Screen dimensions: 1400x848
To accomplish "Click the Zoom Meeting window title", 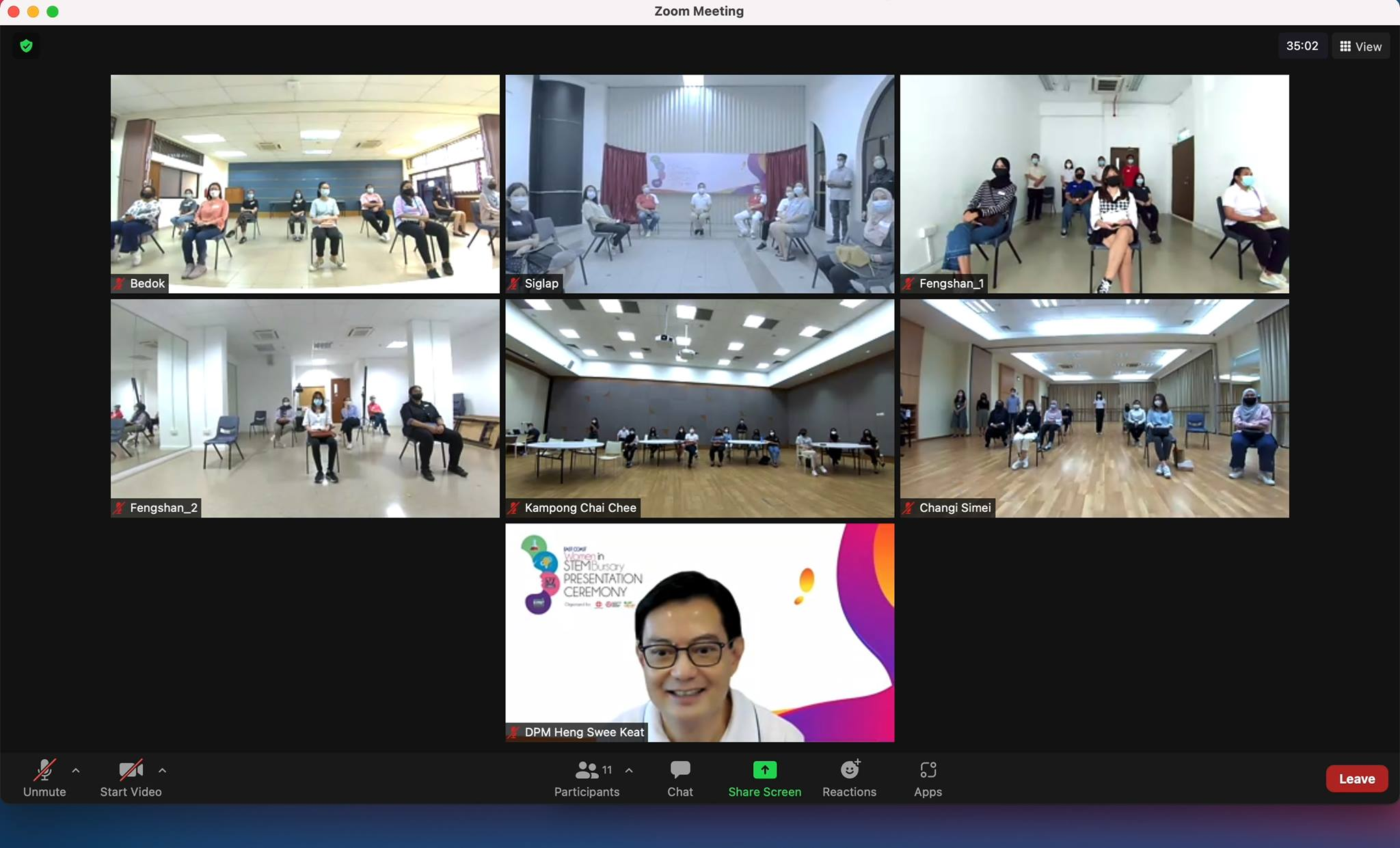I will pos(699,11).
